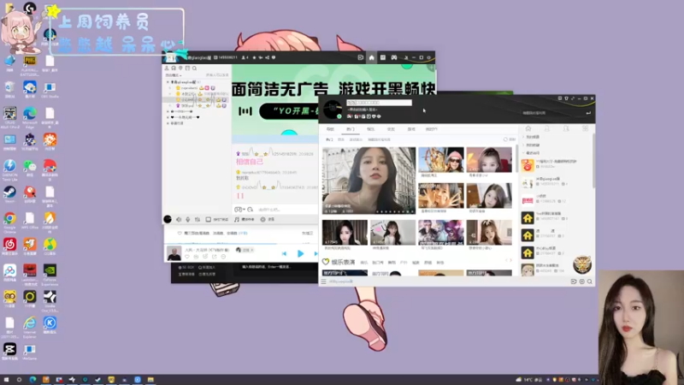Click the refresh button at right of sub-tabs

point(509,139)
